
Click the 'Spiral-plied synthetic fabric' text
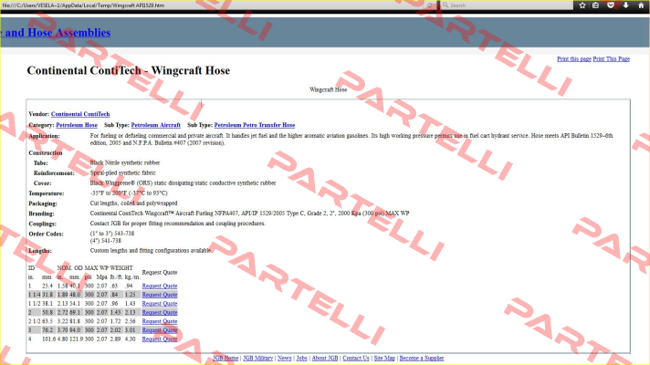pos(122,172)
